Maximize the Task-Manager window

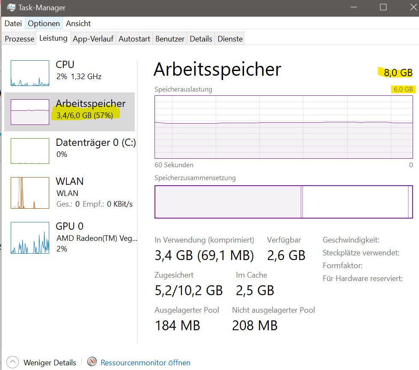pos(383,7)
